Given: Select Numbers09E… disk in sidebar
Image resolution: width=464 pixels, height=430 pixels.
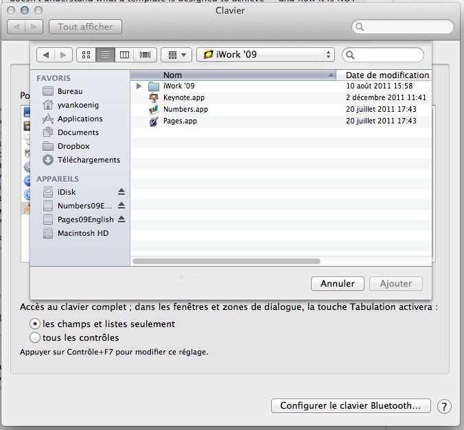Looking at the screenshot, I should pos(78,206).
